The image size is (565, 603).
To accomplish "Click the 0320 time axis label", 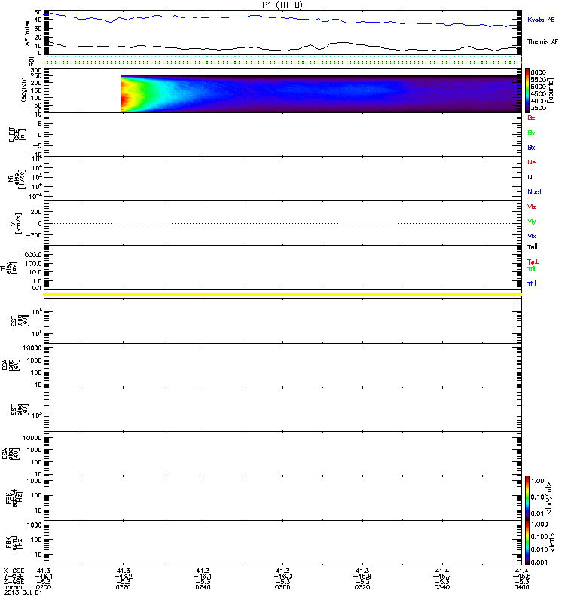I will coord(362,587).
